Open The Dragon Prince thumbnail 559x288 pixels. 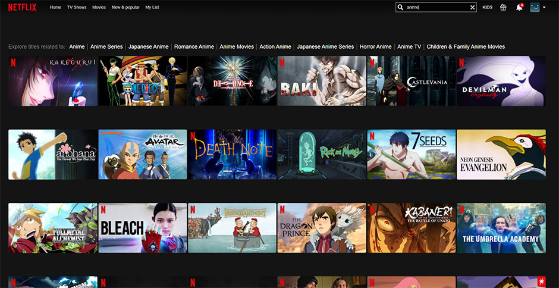click(322, 228)
